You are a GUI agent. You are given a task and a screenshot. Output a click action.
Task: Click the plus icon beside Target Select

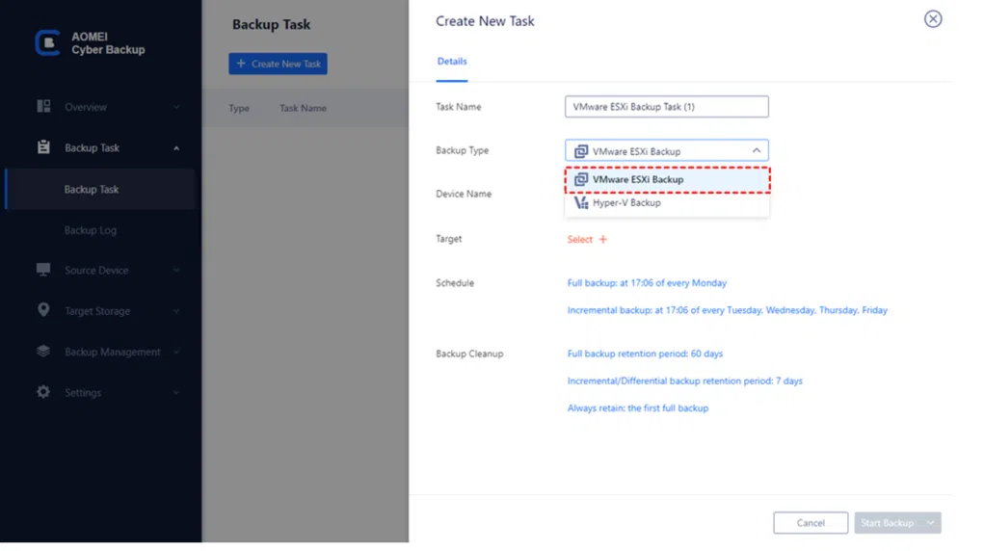(x=603, y=239)
